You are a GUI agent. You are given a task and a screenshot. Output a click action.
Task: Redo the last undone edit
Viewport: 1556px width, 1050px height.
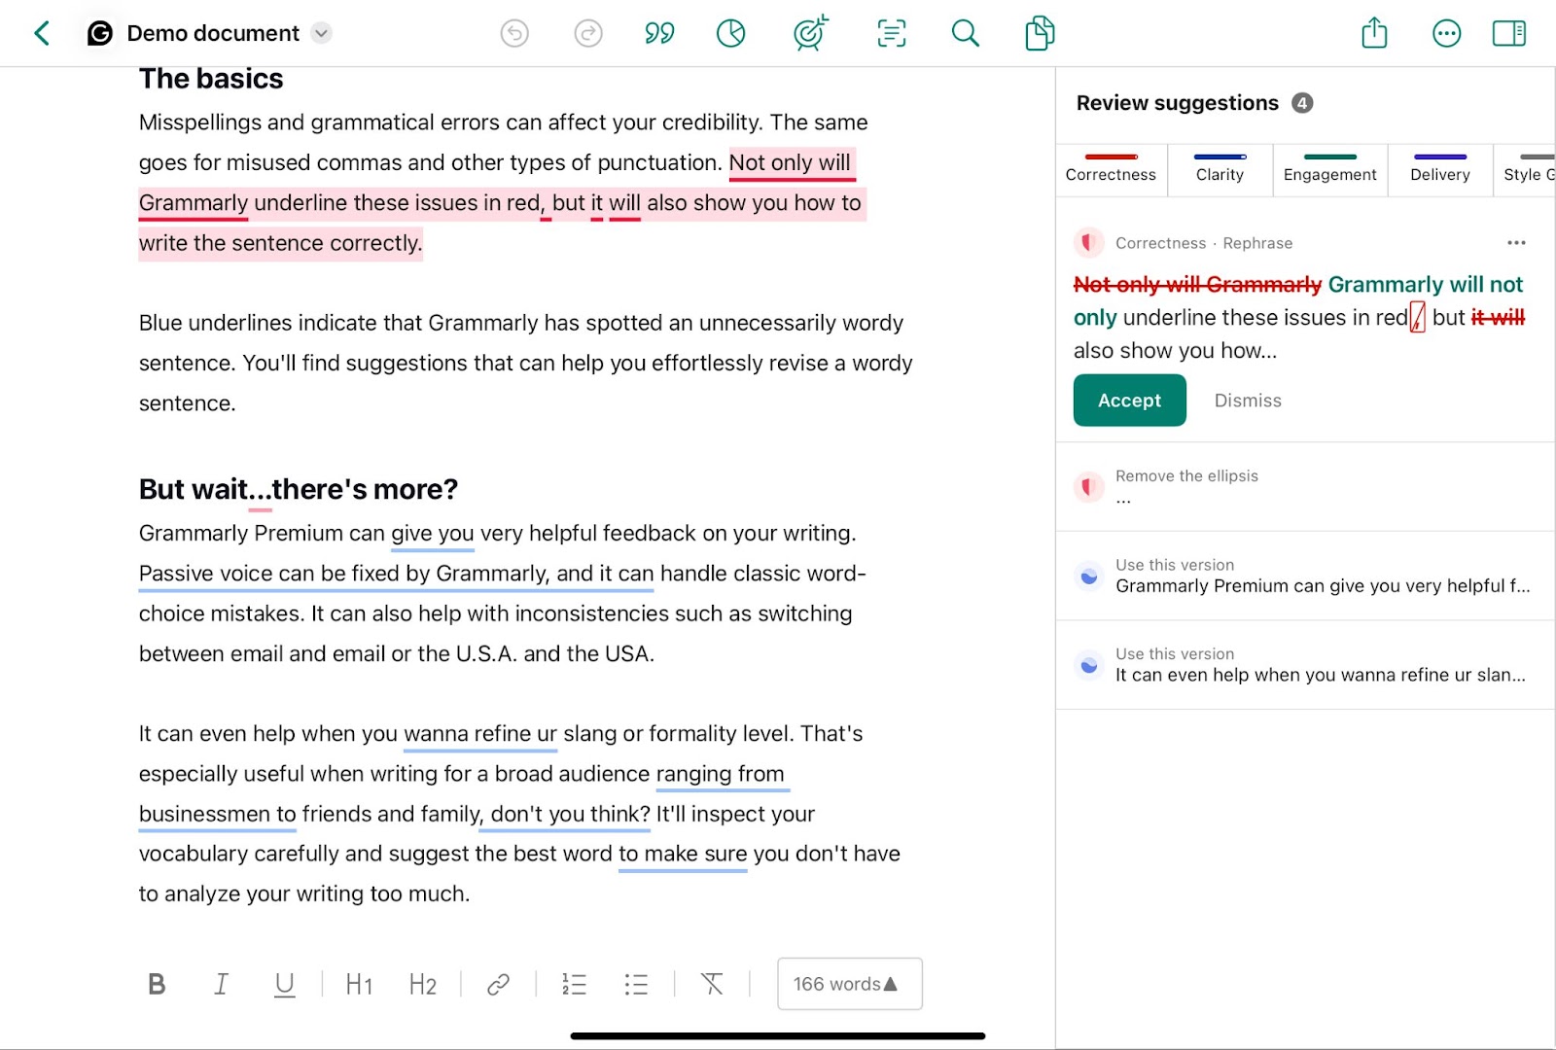click(588, 33)
